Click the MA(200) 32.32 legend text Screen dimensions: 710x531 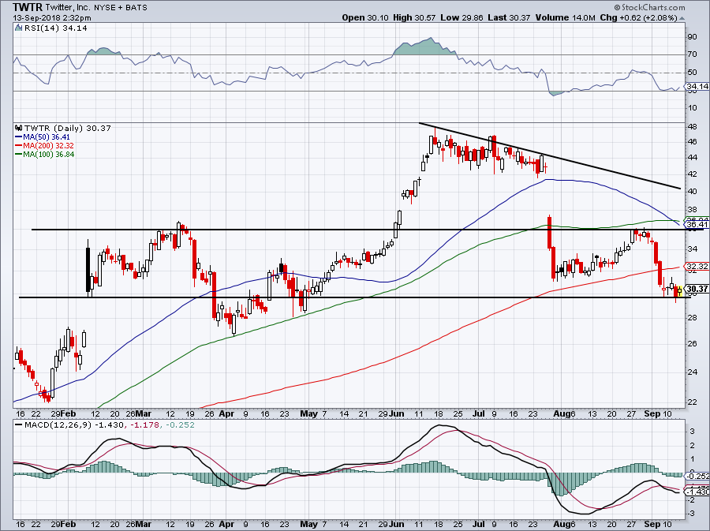[48, 145]
